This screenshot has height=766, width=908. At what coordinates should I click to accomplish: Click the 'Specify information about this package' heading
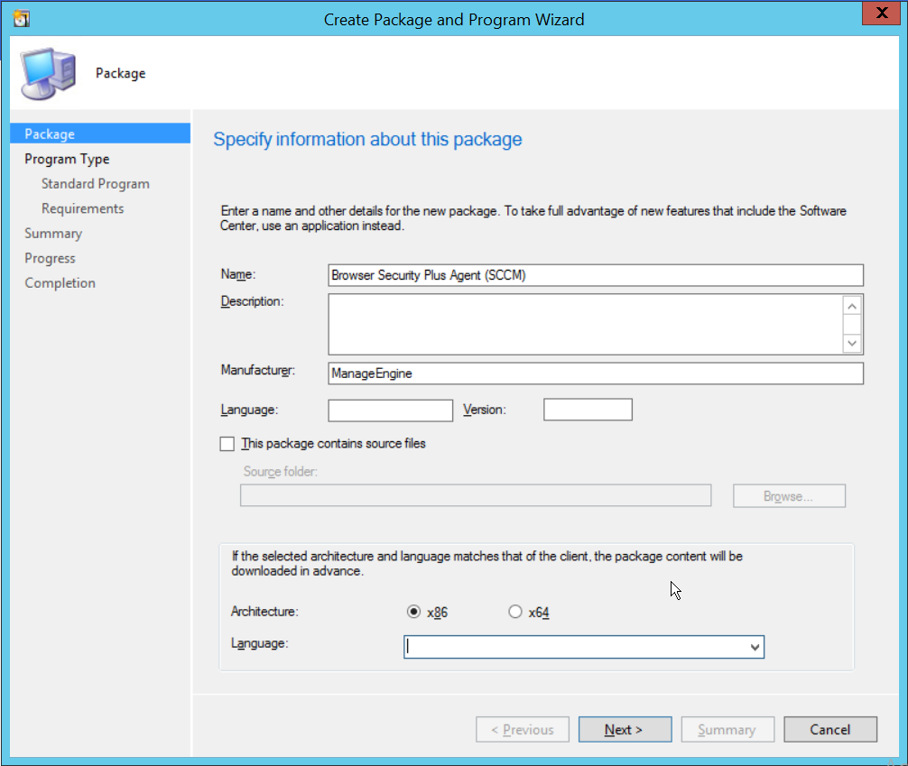point(367,139)
